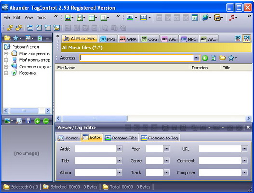Open the red music note dropdown
This screenshot has width=254, height=193.
[233, 17]
